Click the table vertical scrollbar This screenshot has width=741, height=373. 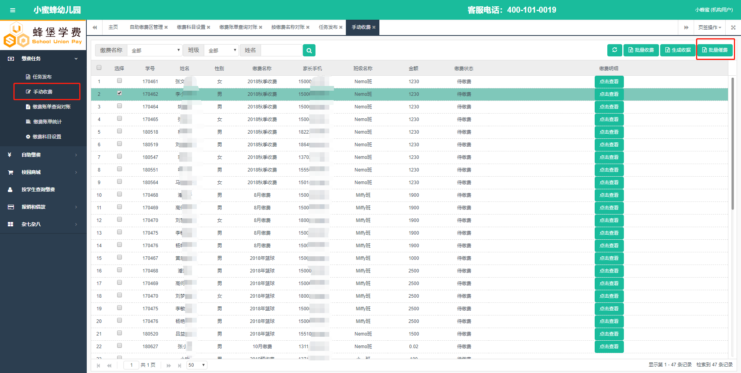click(732, 144)
